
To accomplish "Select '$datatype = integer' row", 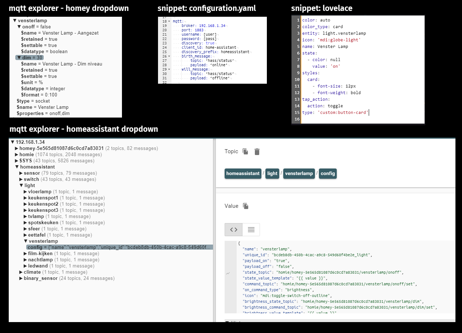I will (x=43, y=89).
